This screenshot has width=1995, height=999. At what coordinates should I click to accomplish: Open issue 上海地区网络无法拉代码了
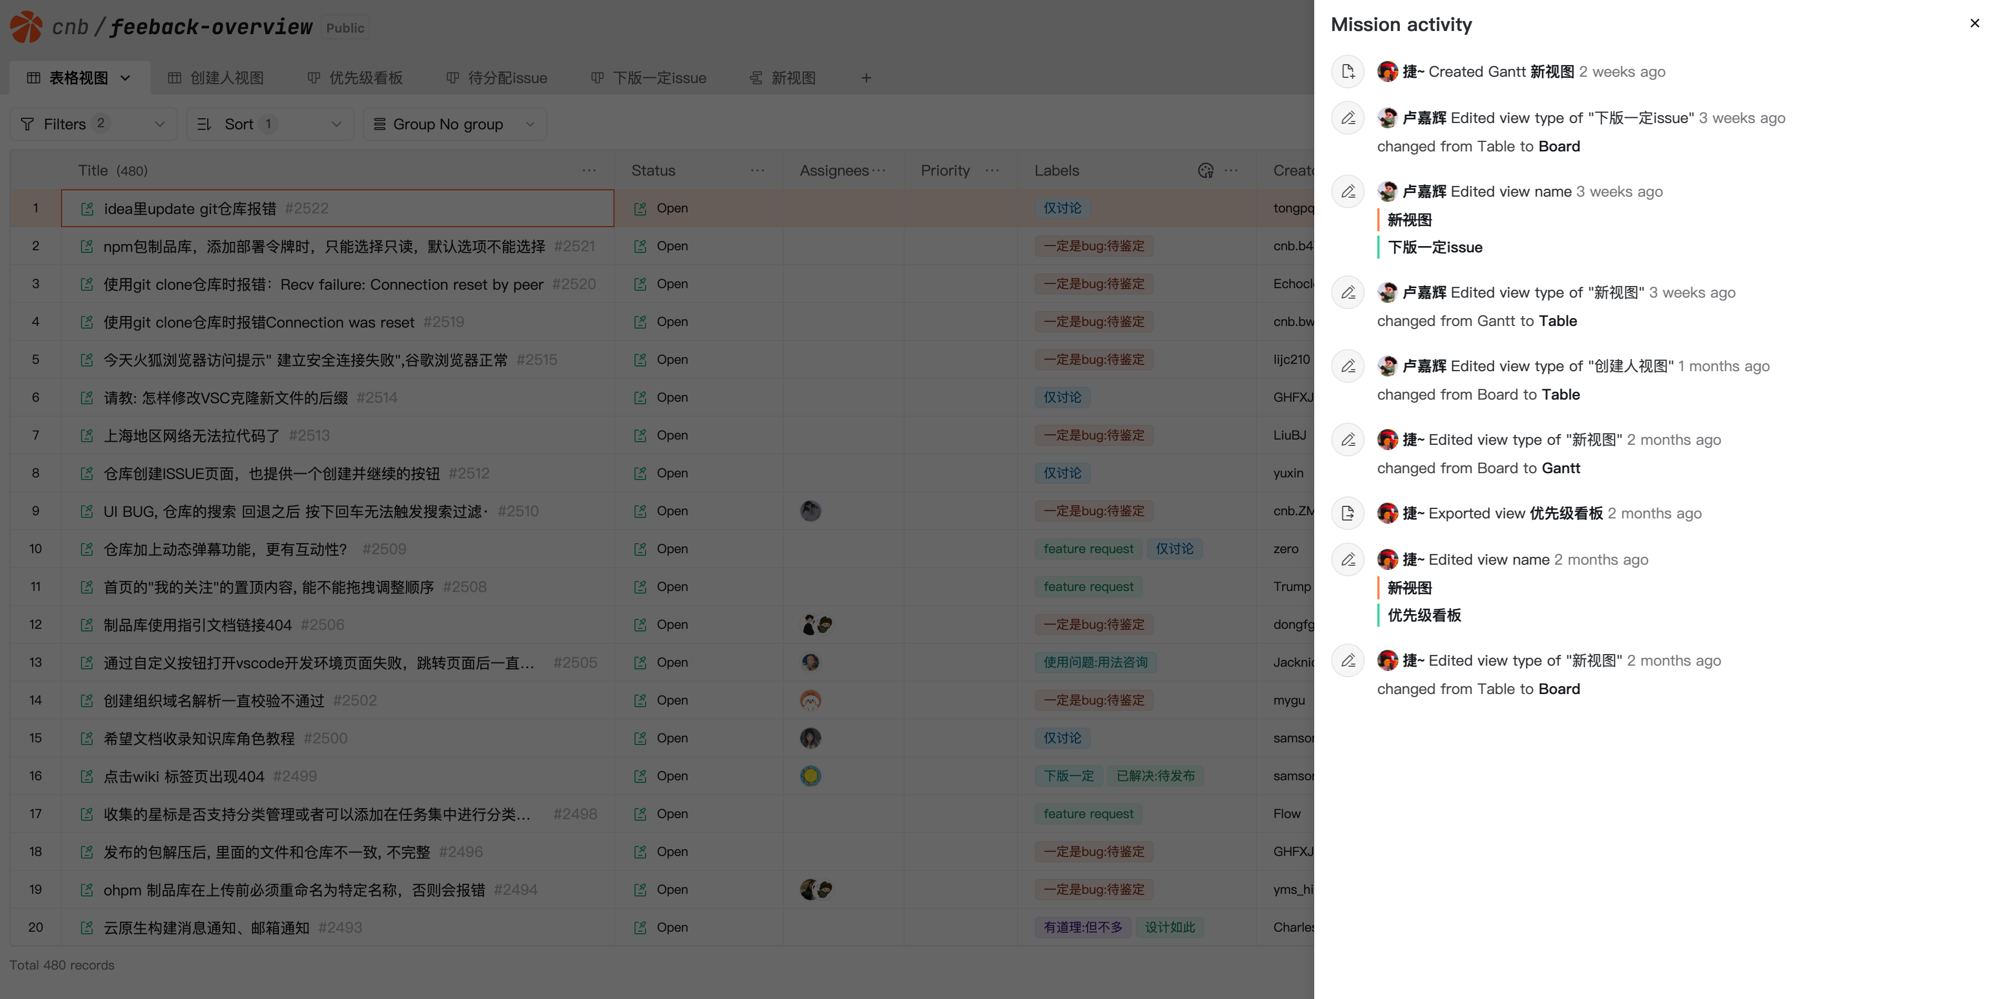pyautogui.click(x=192, y=436)
